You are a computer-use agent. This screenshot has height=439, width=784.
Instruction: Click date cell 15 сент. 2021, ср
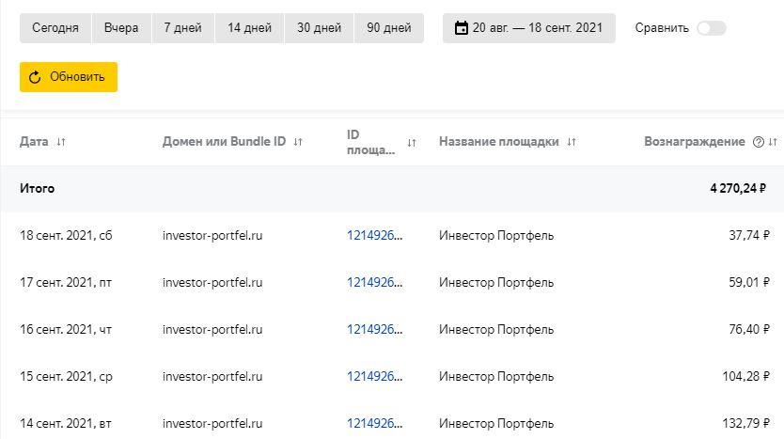point(66,377)
